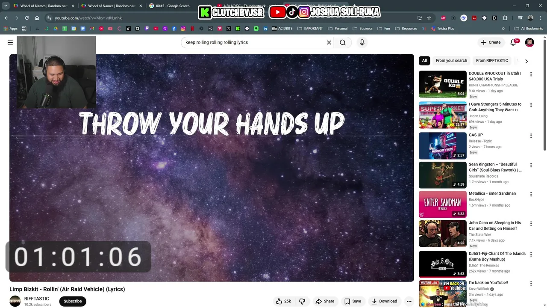Select the From your search chip
The height and width of the screenshot is (308, 547).
[x=451, y=61]
